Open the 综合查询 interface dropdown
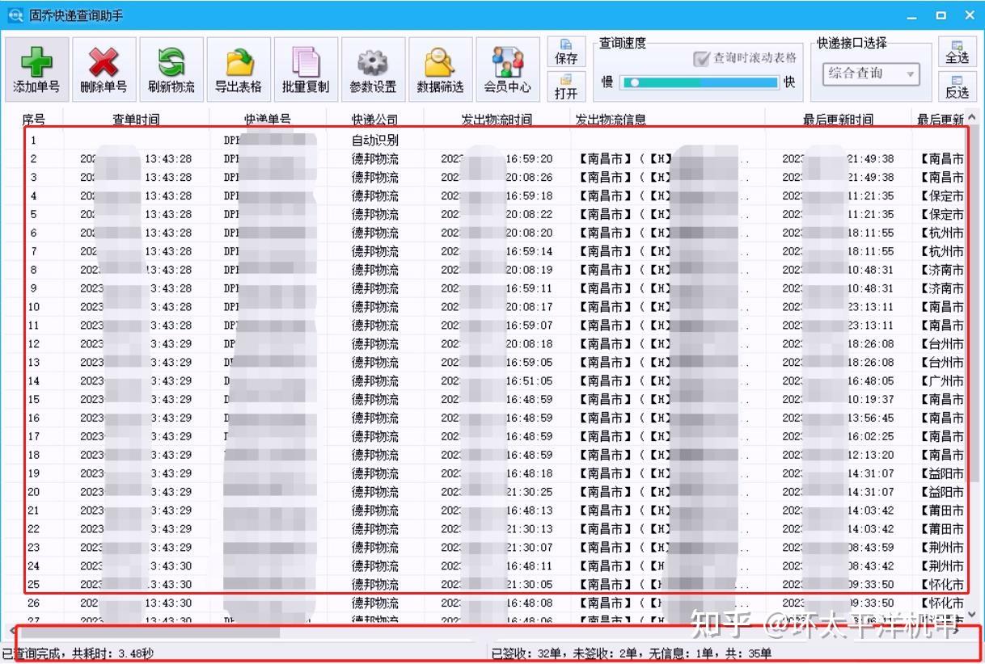This screenshot has width=985, height=664. point(872,74)
